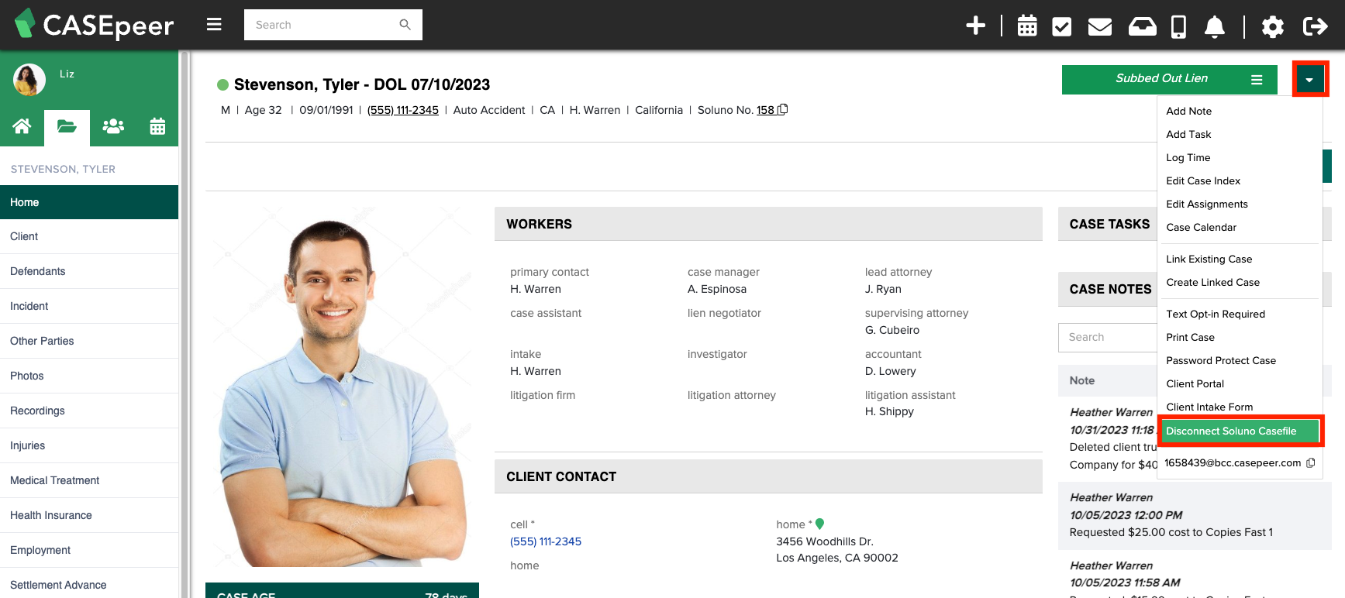1345x598 pixels.
Task: Open notifications bell icon
Action: click(x=1215, y=26)
